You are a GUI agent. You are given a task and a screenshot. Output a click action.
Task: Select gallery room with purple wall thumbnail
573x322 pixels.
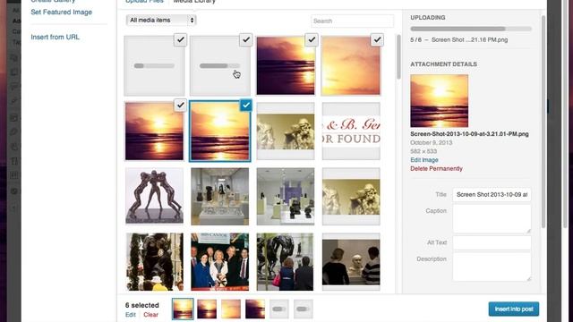tap(286, 196)
